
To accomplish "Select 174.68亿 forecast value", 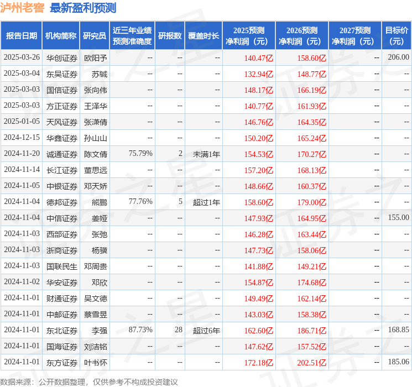I will [x=312, y=283].
